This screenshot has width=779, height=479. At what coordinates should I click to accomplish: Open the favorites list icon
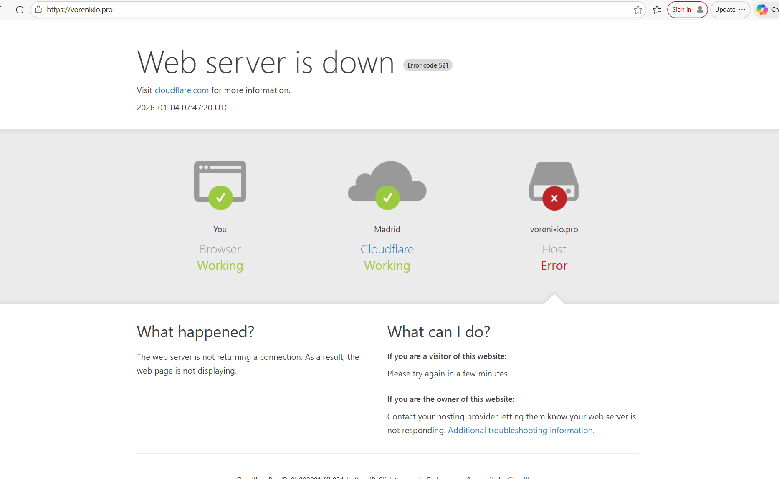click(657, 10)
